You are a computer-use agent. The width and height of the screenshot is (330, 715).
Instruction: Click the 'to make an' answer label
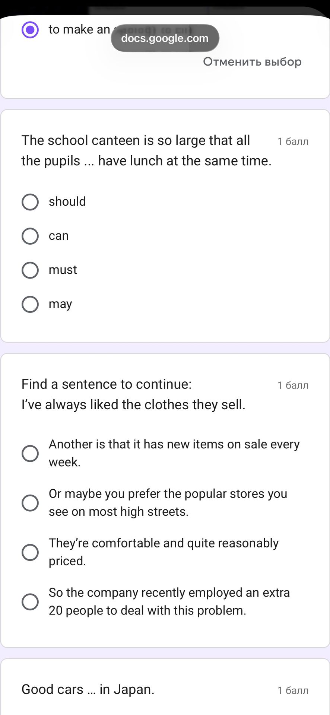click(x=79, y=29)
